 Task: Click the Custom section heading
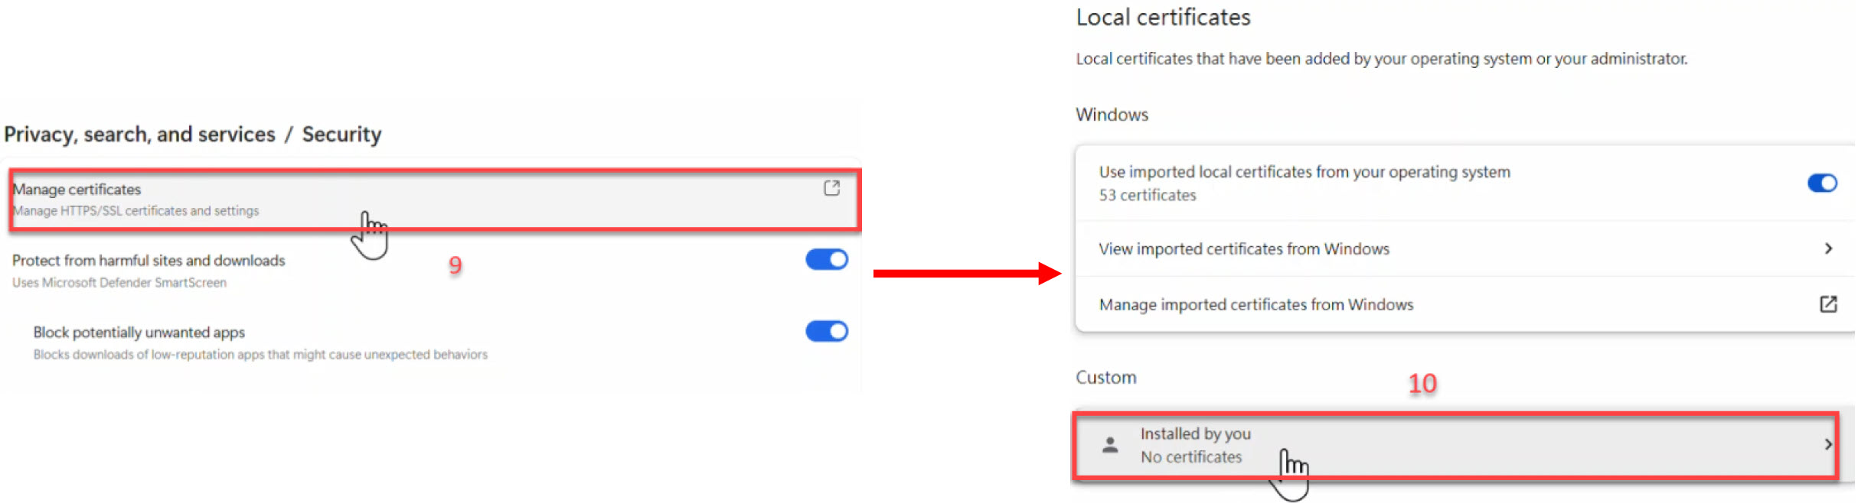1105,378
